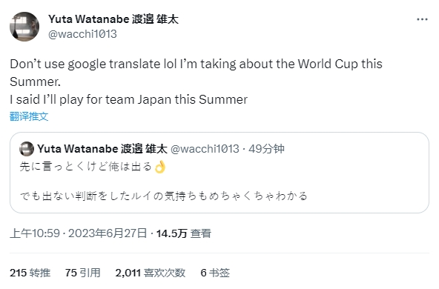Viewport: 439px width, 289px height.
Task: Open the 6 书签 bookmarks count
Action: [x=215, y=273]
